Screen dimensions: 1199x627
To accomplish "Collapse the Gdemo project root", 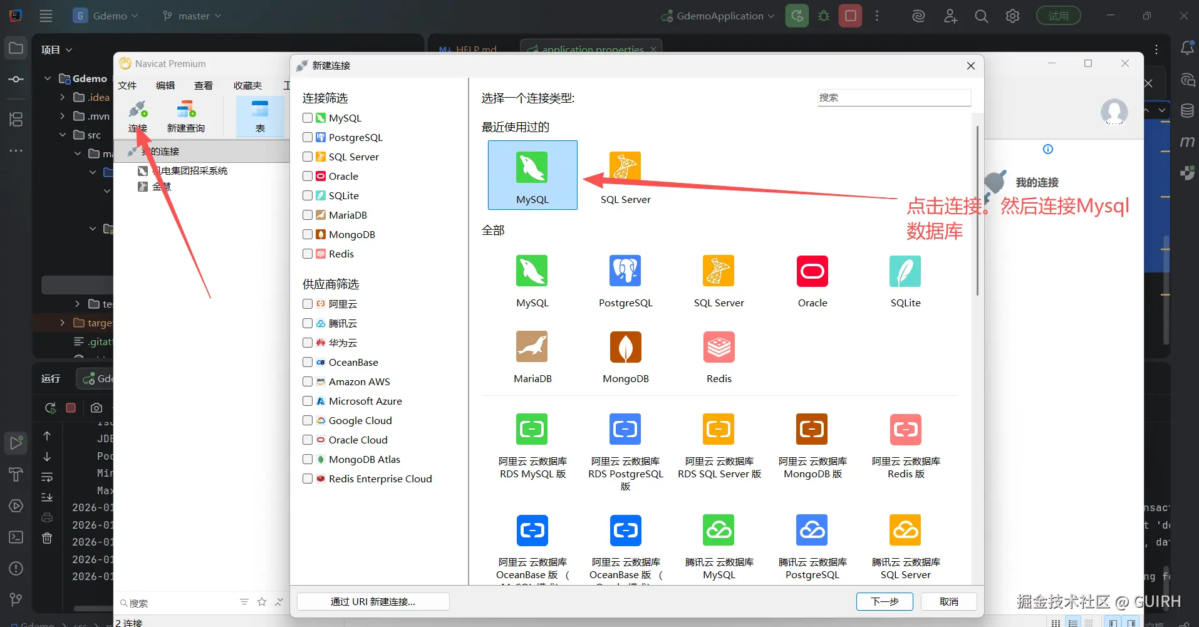I will (48, 78).
